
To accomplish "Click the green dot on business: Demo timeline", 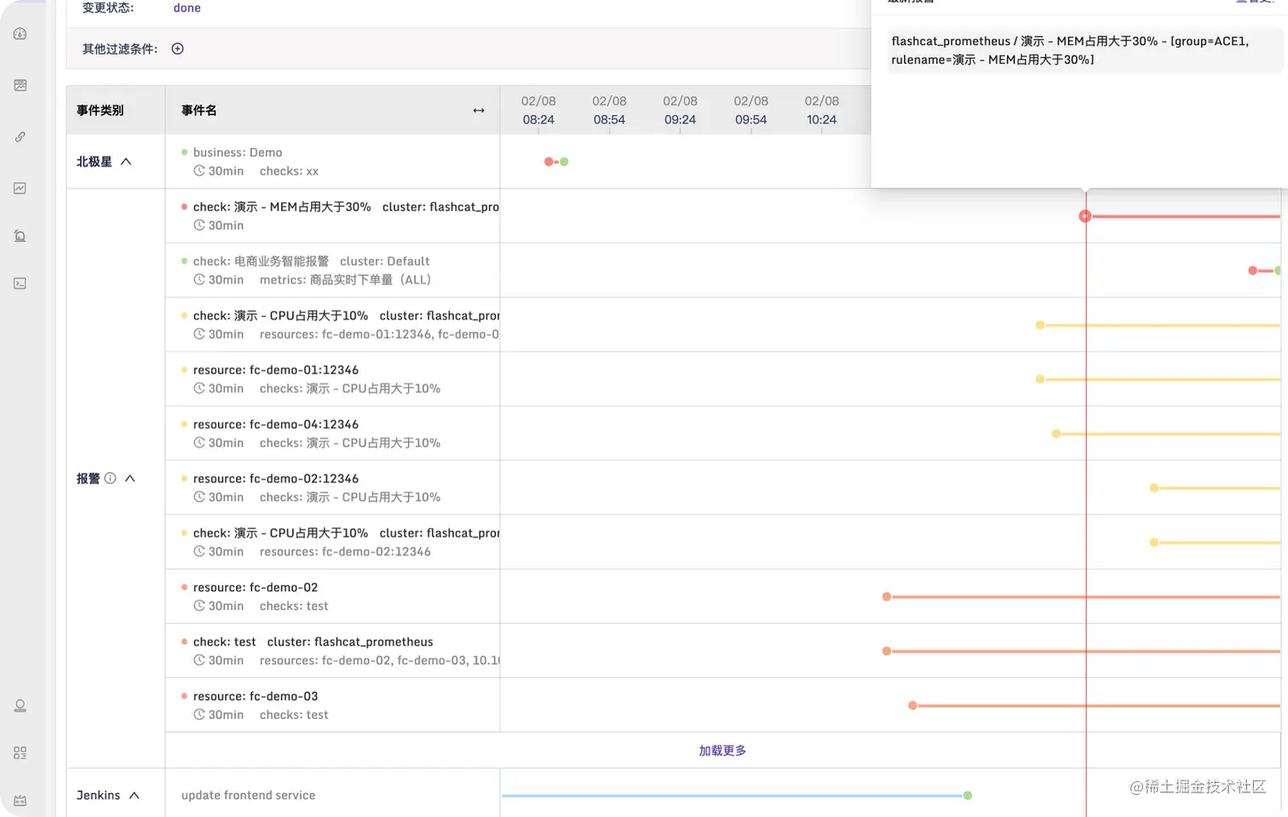I will click(564, 162).
